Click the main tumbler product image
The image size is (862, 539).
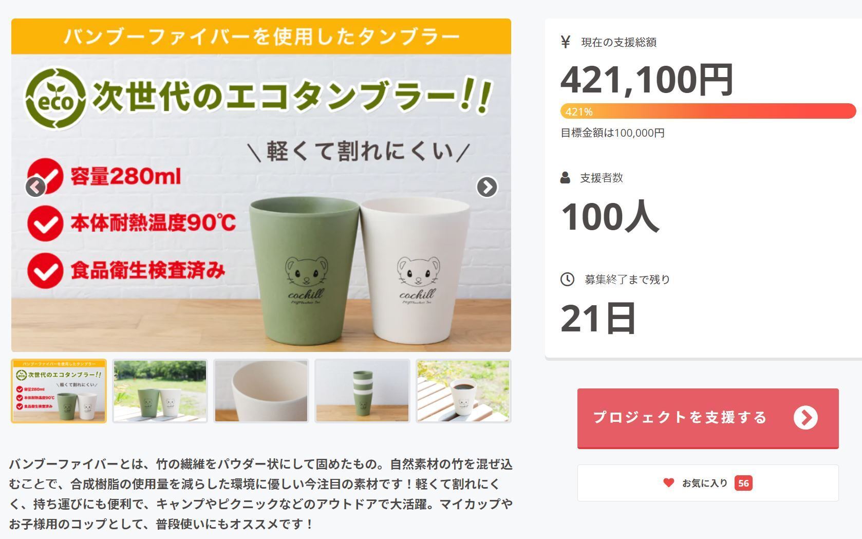pos(261,185)
